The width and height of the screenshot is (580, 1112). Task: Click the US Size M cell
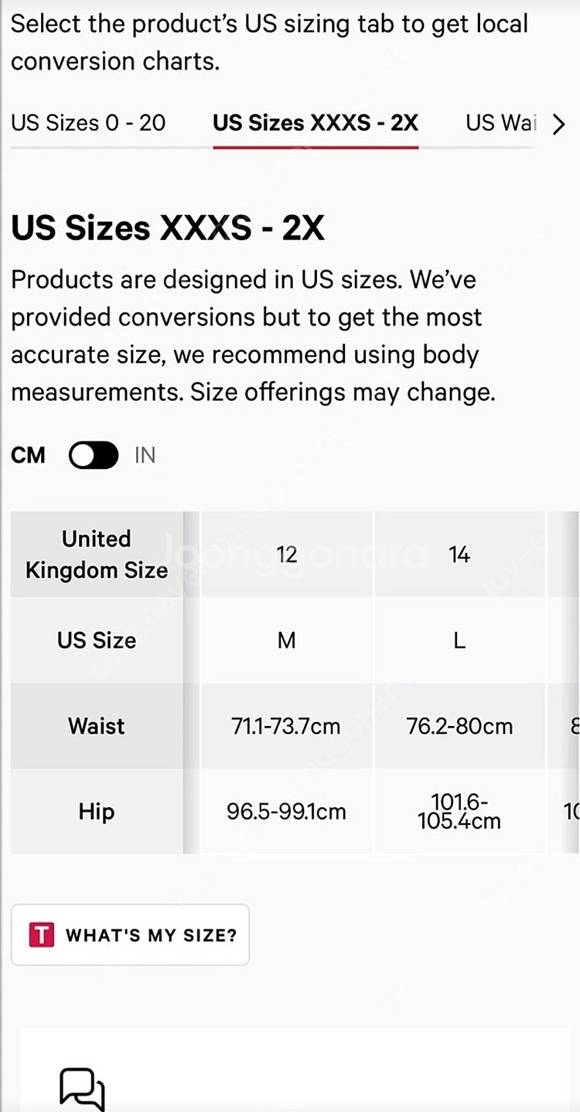point(287,640)
